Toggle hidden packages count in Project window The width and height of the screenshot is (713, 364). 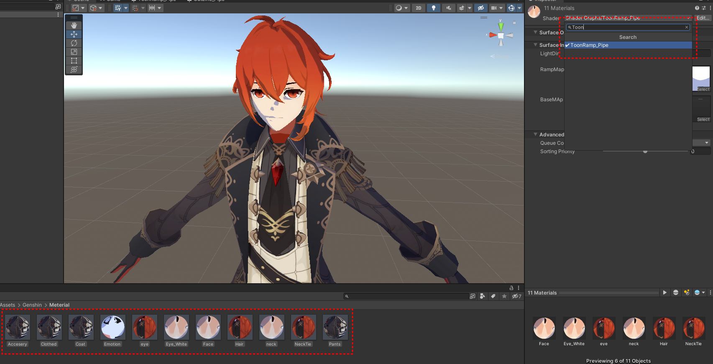(x=517, y=296)
